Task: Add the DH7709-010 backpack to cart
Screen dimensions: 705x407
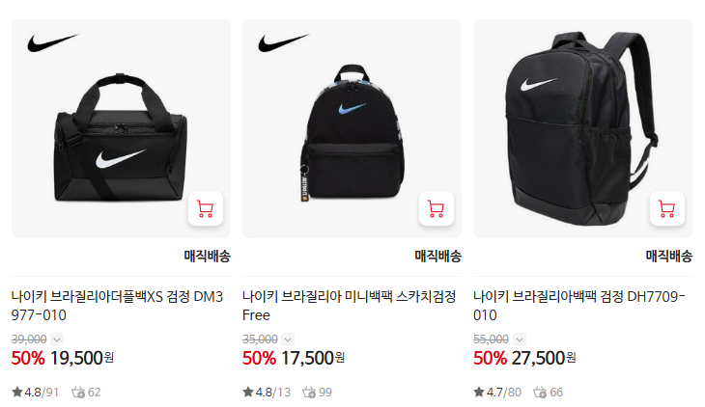Action: [667, 208]
